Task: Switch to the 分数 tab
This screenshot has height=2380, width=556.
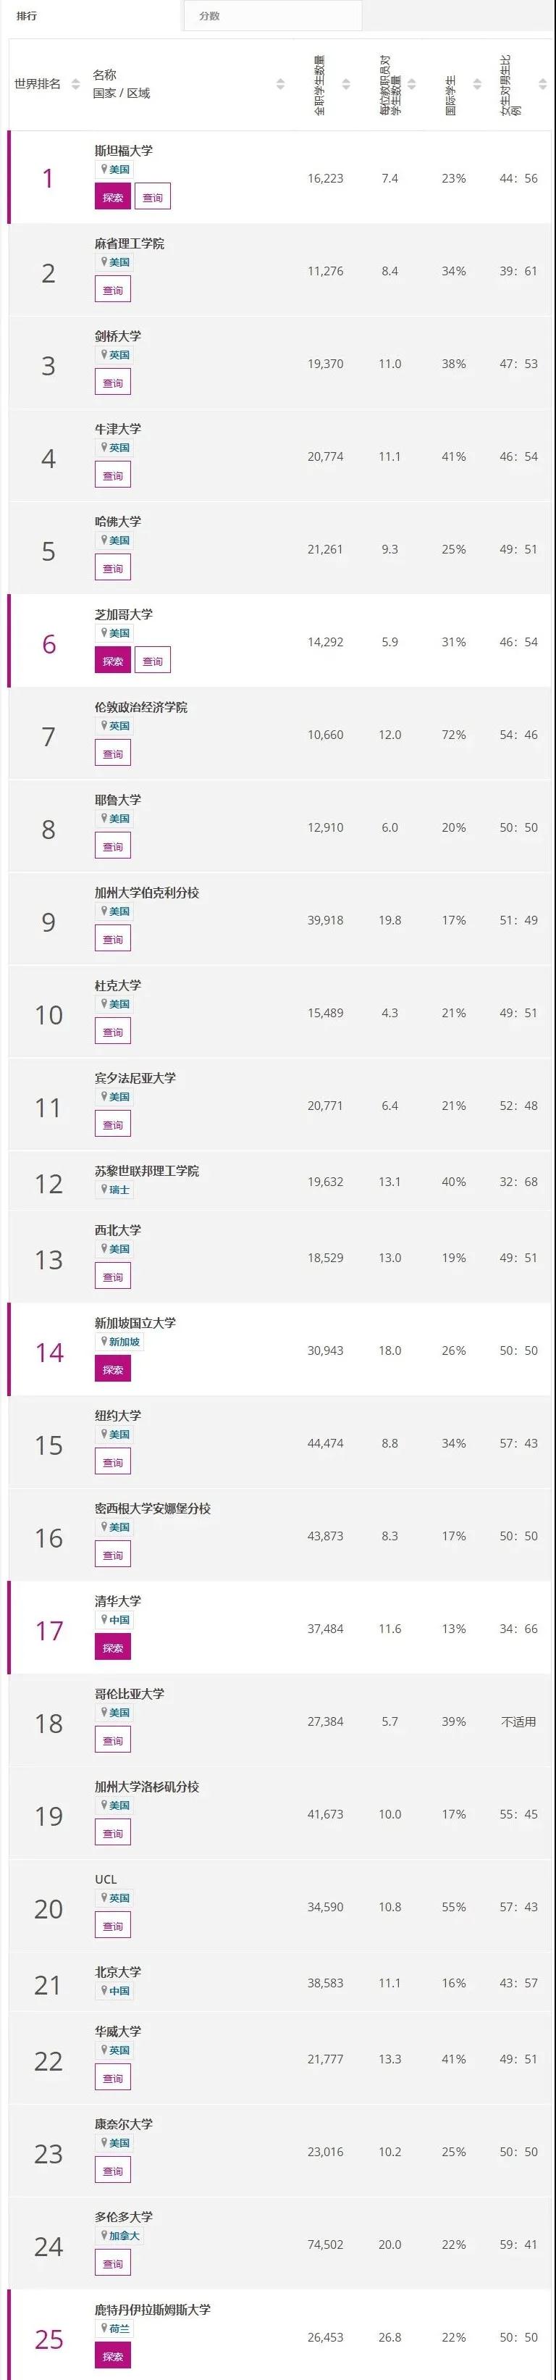Action: (210, 16)
